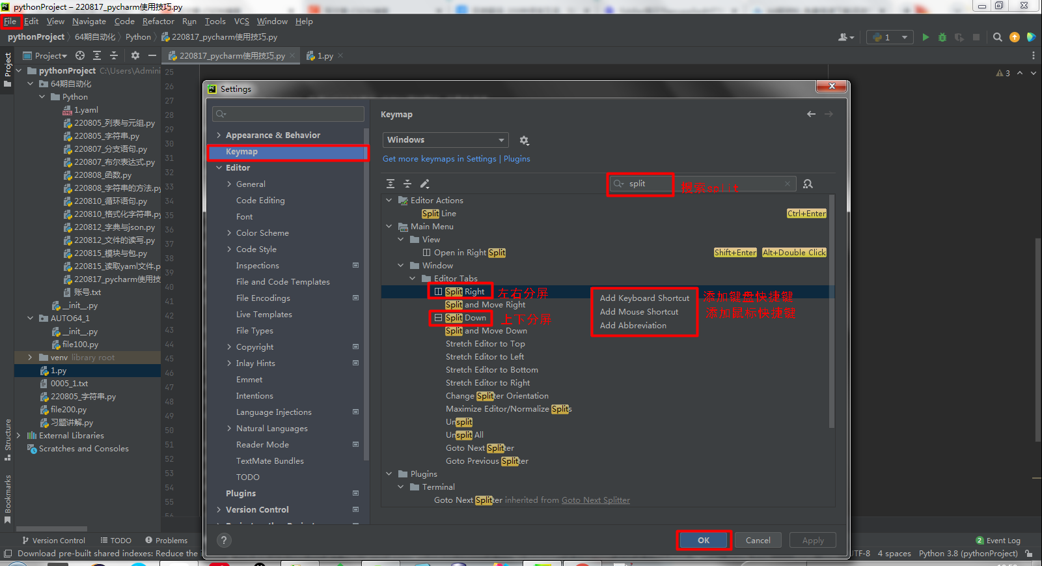Click collapse all icon in Project panel

click(114, 55)
